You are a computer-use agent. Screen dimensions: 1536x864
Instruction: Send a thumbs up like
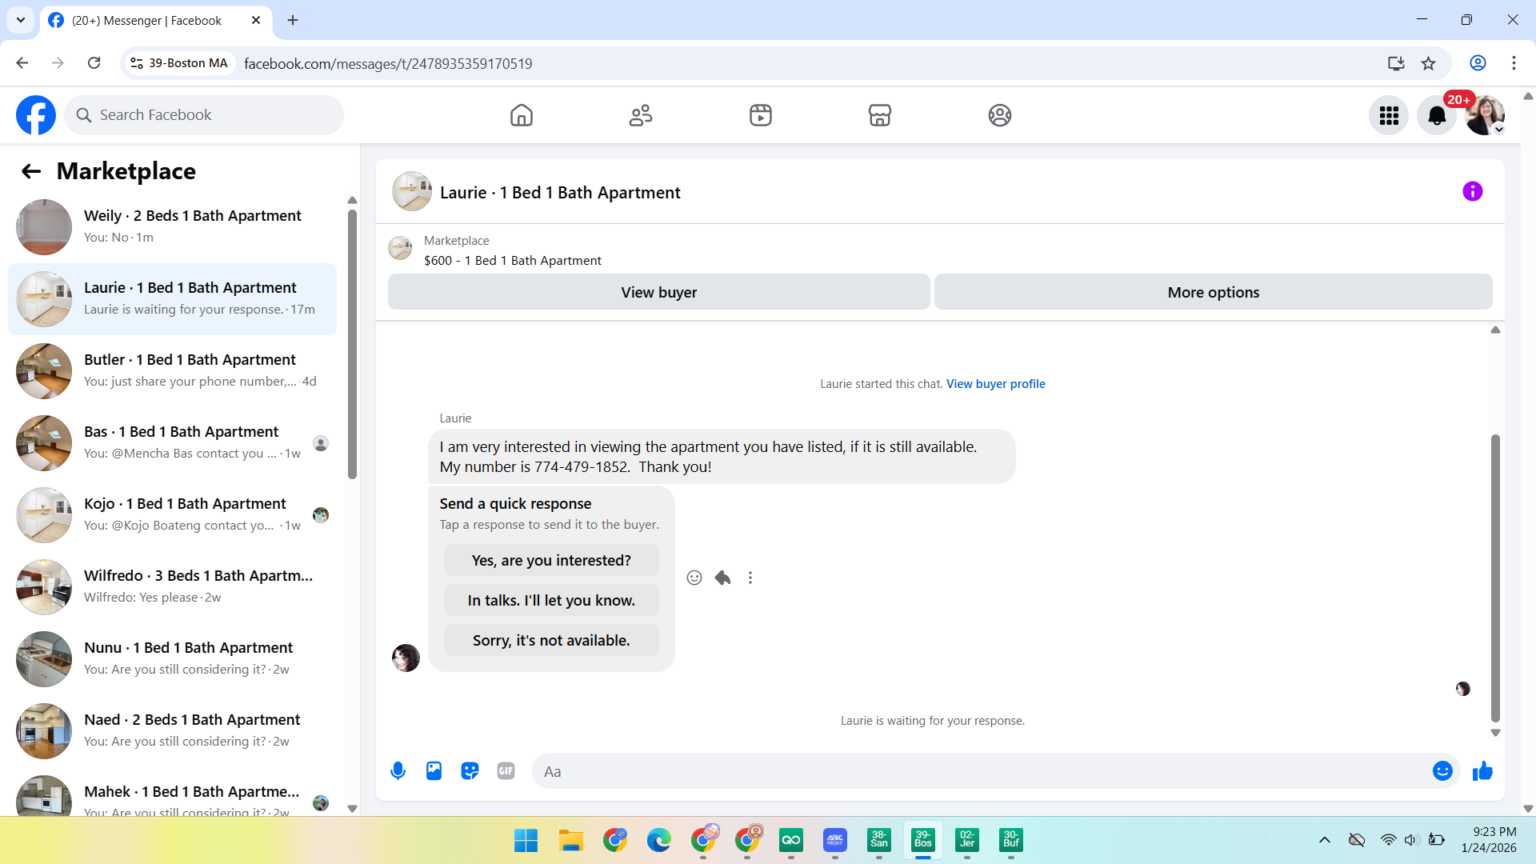[x=1482, y=771]
